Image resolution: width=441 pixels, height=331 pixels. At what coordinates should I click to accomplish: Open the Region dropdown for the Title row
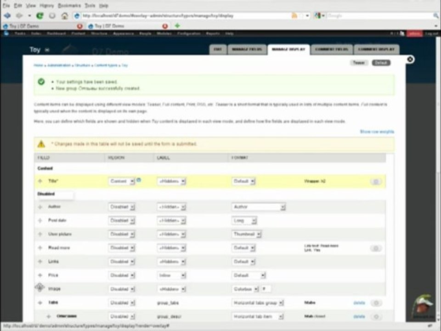click(x=121, y=181)
